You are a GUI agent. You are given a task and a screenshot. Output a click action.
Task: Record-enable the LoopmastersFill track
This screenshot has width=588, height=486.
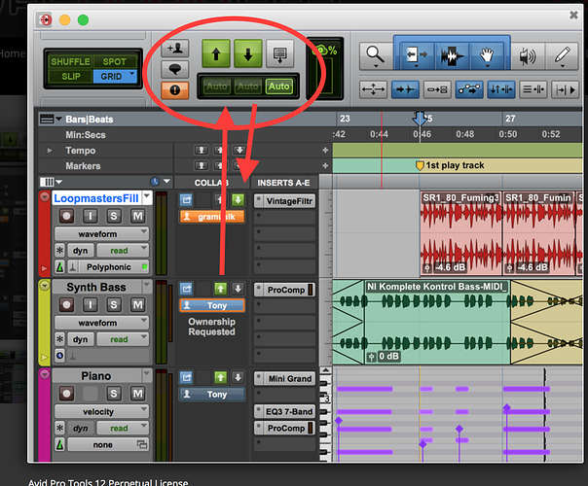67,216
